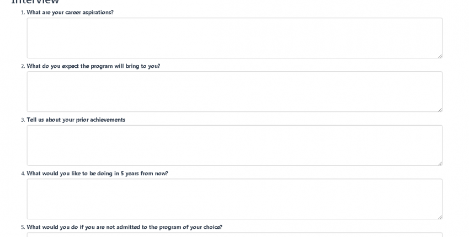
Task: Focus the program expectations answer text area
Action: coord(234,91)
